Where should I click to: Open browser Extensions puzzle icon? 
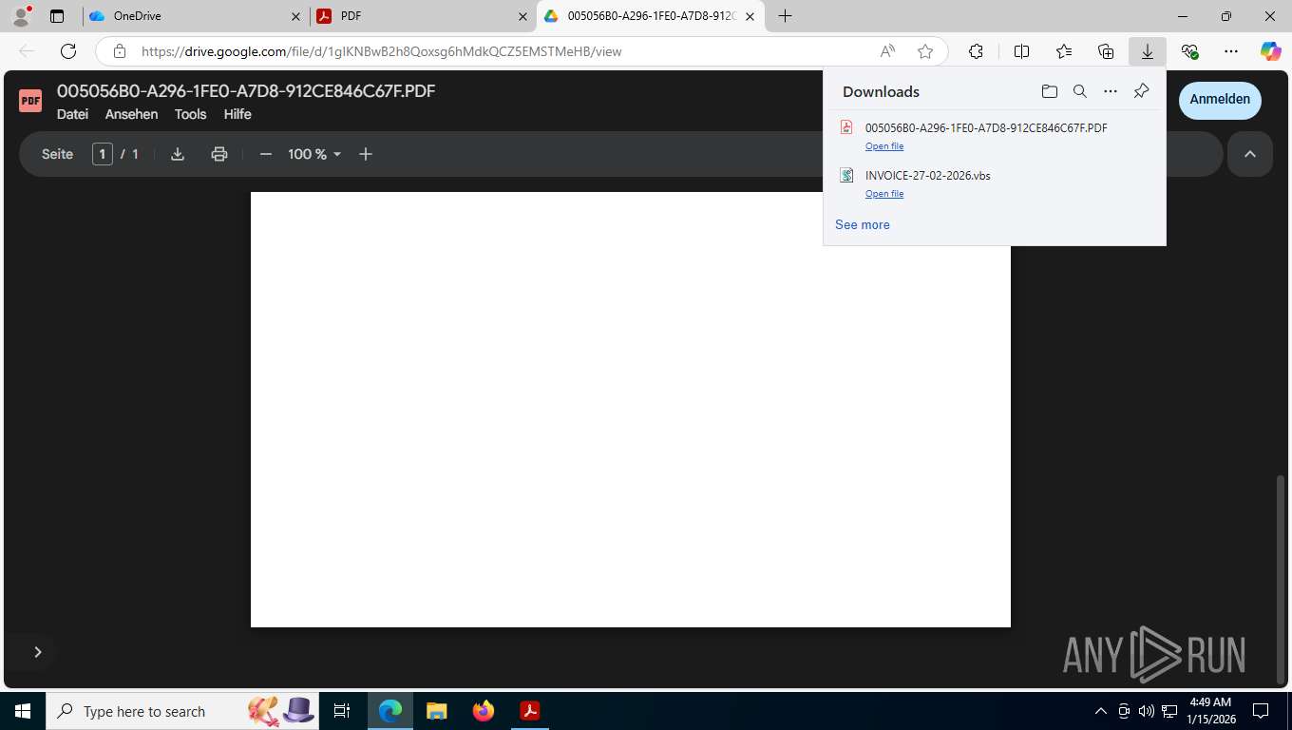click(976, 51)
